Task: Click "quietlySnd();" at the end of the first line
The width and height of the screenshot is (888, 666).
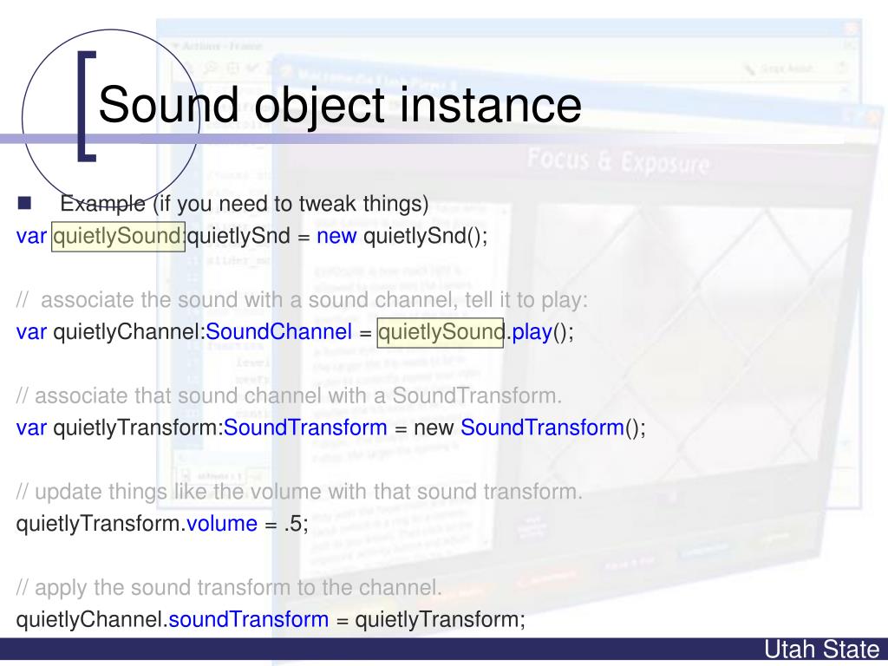Action: point(425,236)
